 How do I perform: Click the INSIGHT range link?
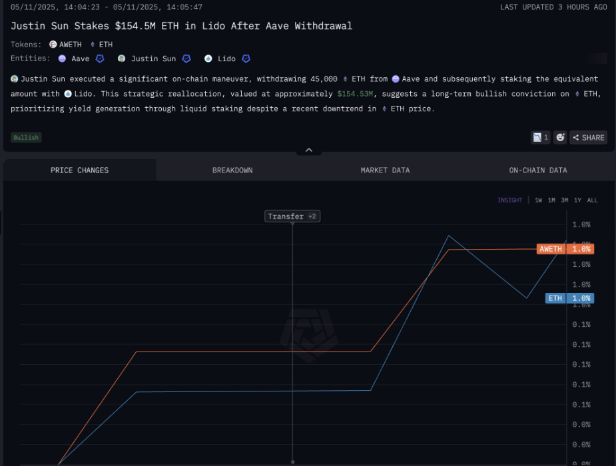(x=509, y=200)
